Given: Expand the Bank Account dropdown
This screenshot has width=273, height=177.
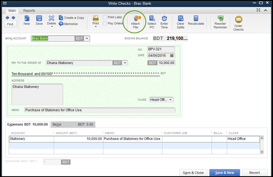Looking at the screenshot, I should (x=87, y=38).
